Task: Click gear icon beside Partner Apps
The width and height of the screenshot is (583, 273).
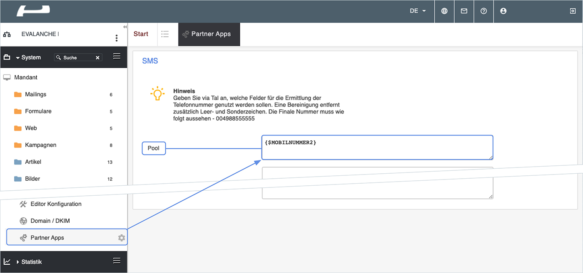Action: pos(121,238)
